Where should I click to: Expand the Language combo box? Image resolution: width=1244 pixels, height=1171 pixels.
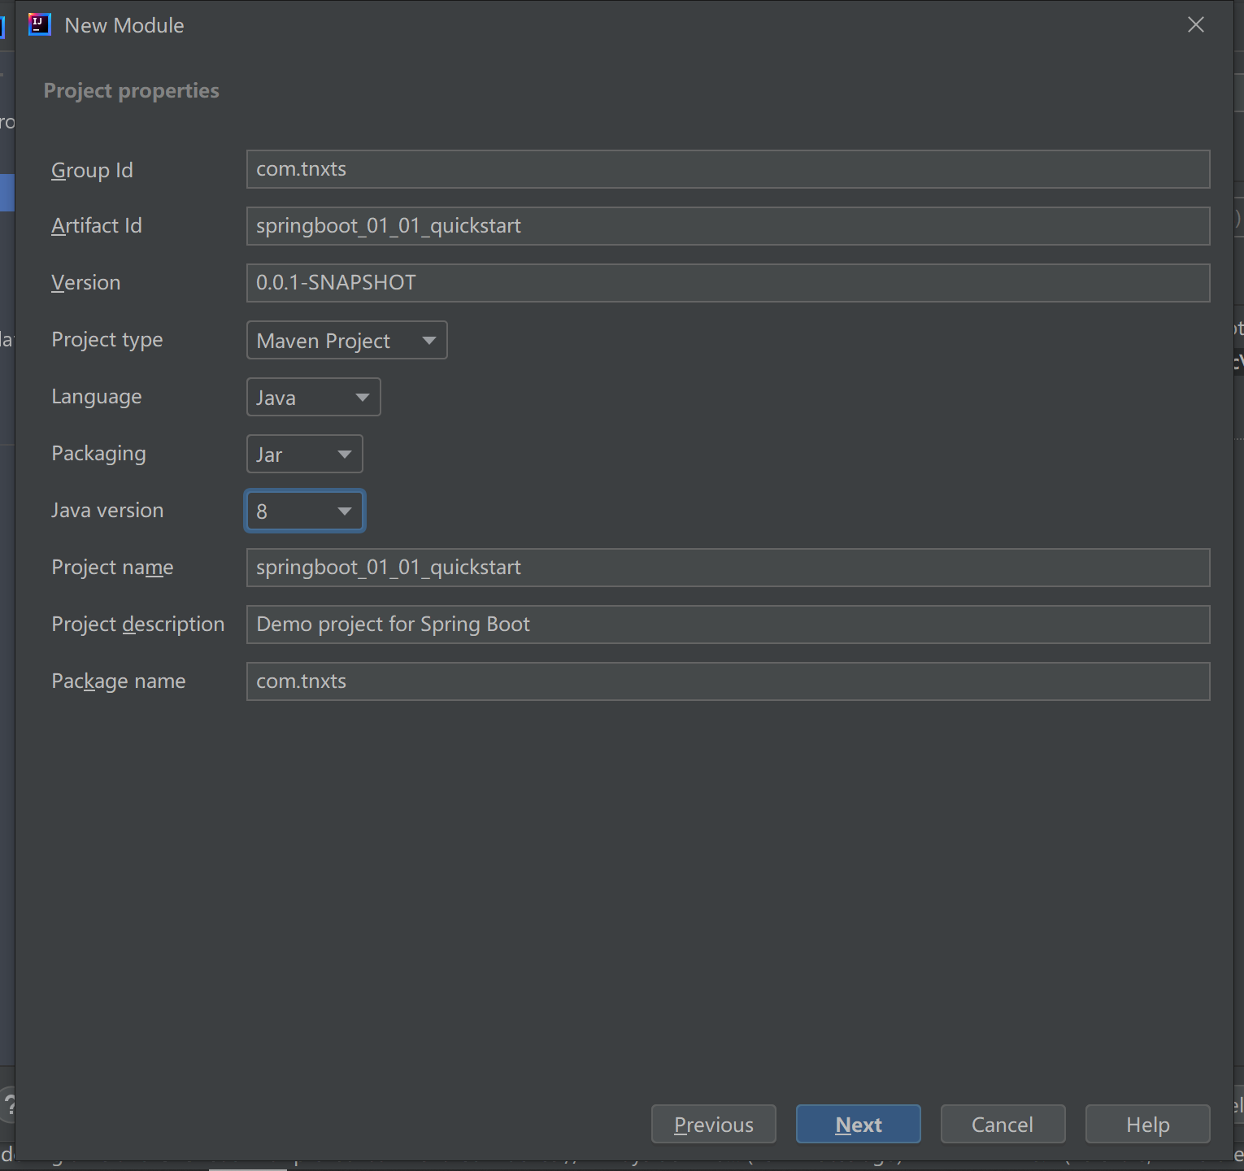pos(313,397)
